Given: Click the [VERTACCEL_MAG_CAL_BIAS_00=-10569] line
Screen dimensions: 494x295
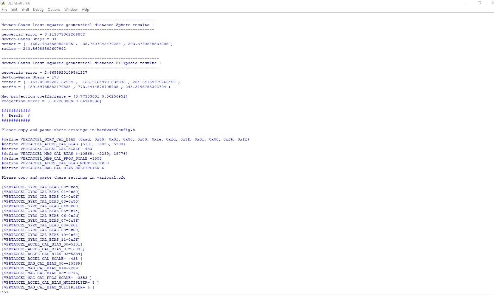Looking at the screenshot, I should pyautogui.click(x=42, y=263).
